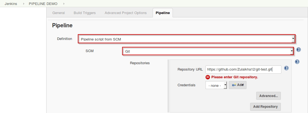Click the red error icon below Repository URL
The width and height of the screenshot is (308, 113).
[x=208, y=77]
